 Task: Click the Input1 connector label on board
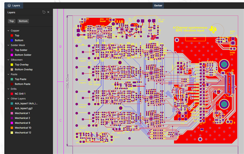click(82, 61)
